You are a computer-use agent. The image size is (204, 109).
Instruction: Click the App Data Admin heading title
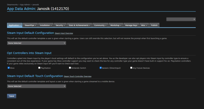pos(38,9)
